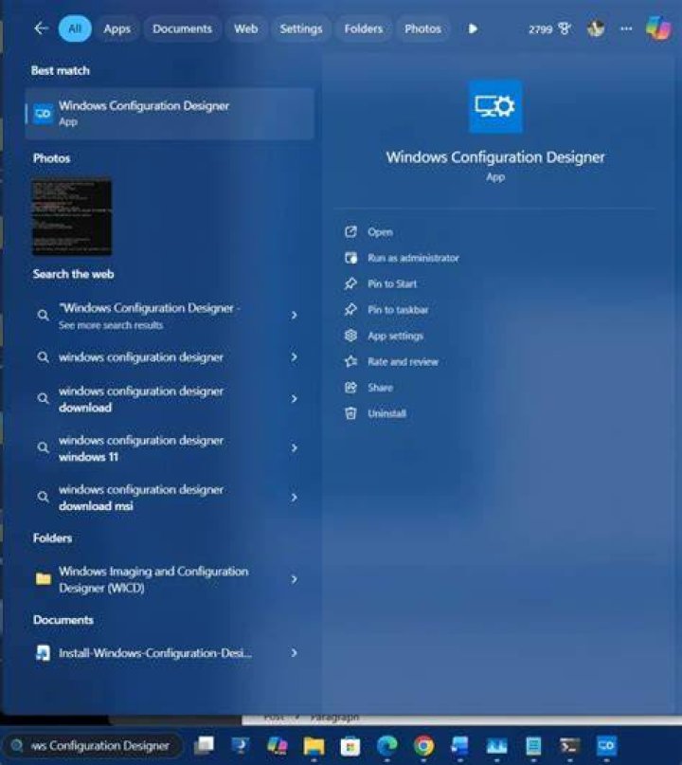This screenshot has width=682, height=765.
Task: Open the terminal icon in the taskbar
Action: tap(569, 745)
